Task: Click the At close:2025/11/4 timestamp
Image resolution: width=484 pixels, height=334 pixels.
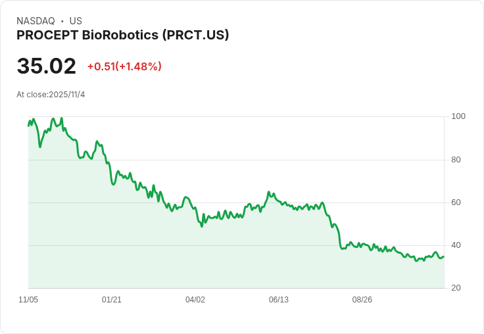Action: click(x=51, y=95)
